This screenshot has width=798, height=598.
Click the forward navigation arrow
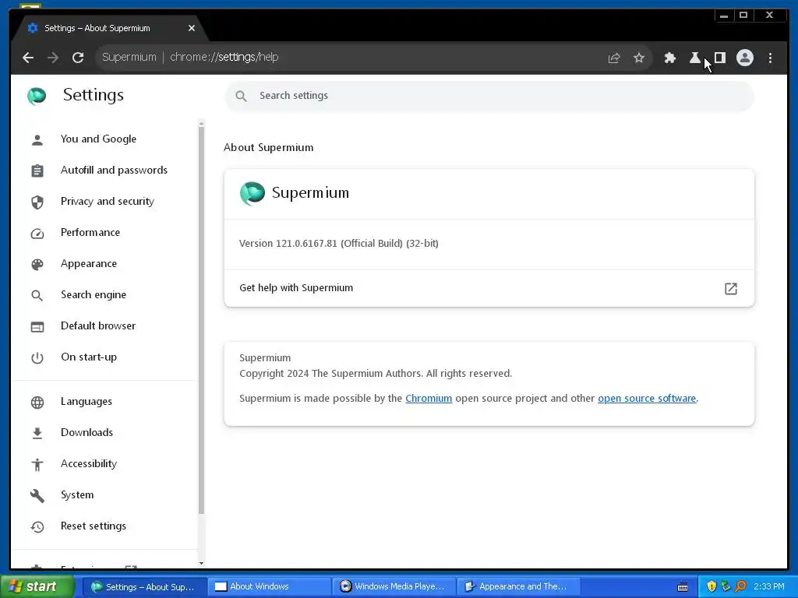coord(53,58)
